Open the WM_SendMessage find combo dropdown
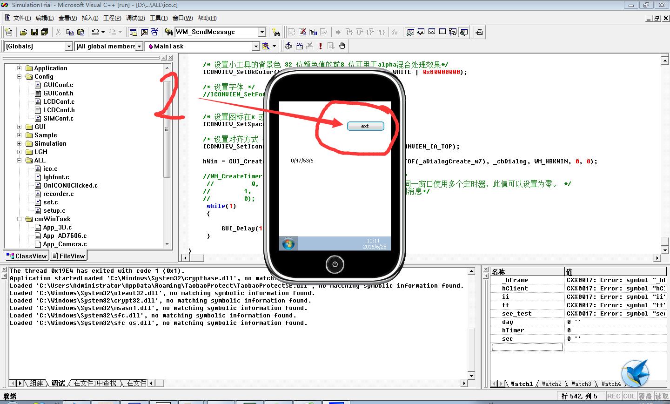 pyautogui.click(x=262, y=32)
